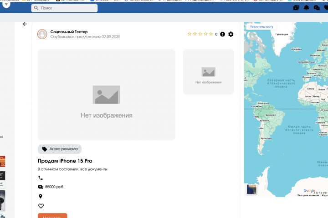The height and width of the screenshot is (218, 328).
Task: Click the orange button below the heart
Action: pyautogui.click(x=52, y=215)
